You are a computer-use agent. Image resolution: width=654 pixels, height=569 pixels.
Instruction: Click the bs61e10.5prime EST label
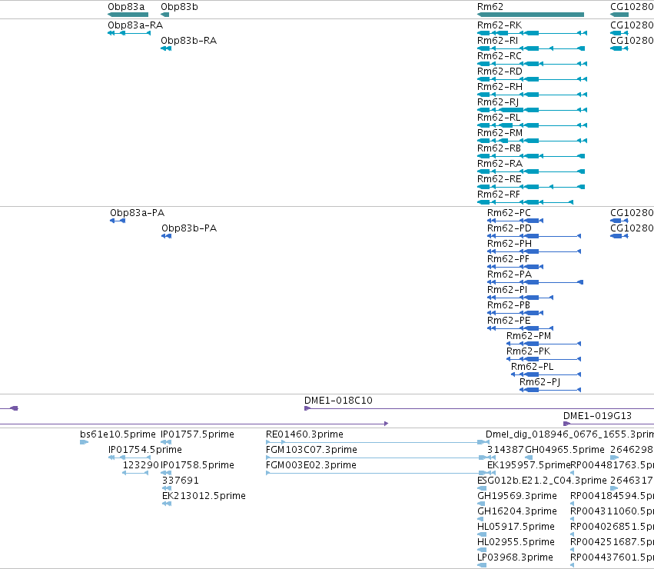(x=118, y=434)
